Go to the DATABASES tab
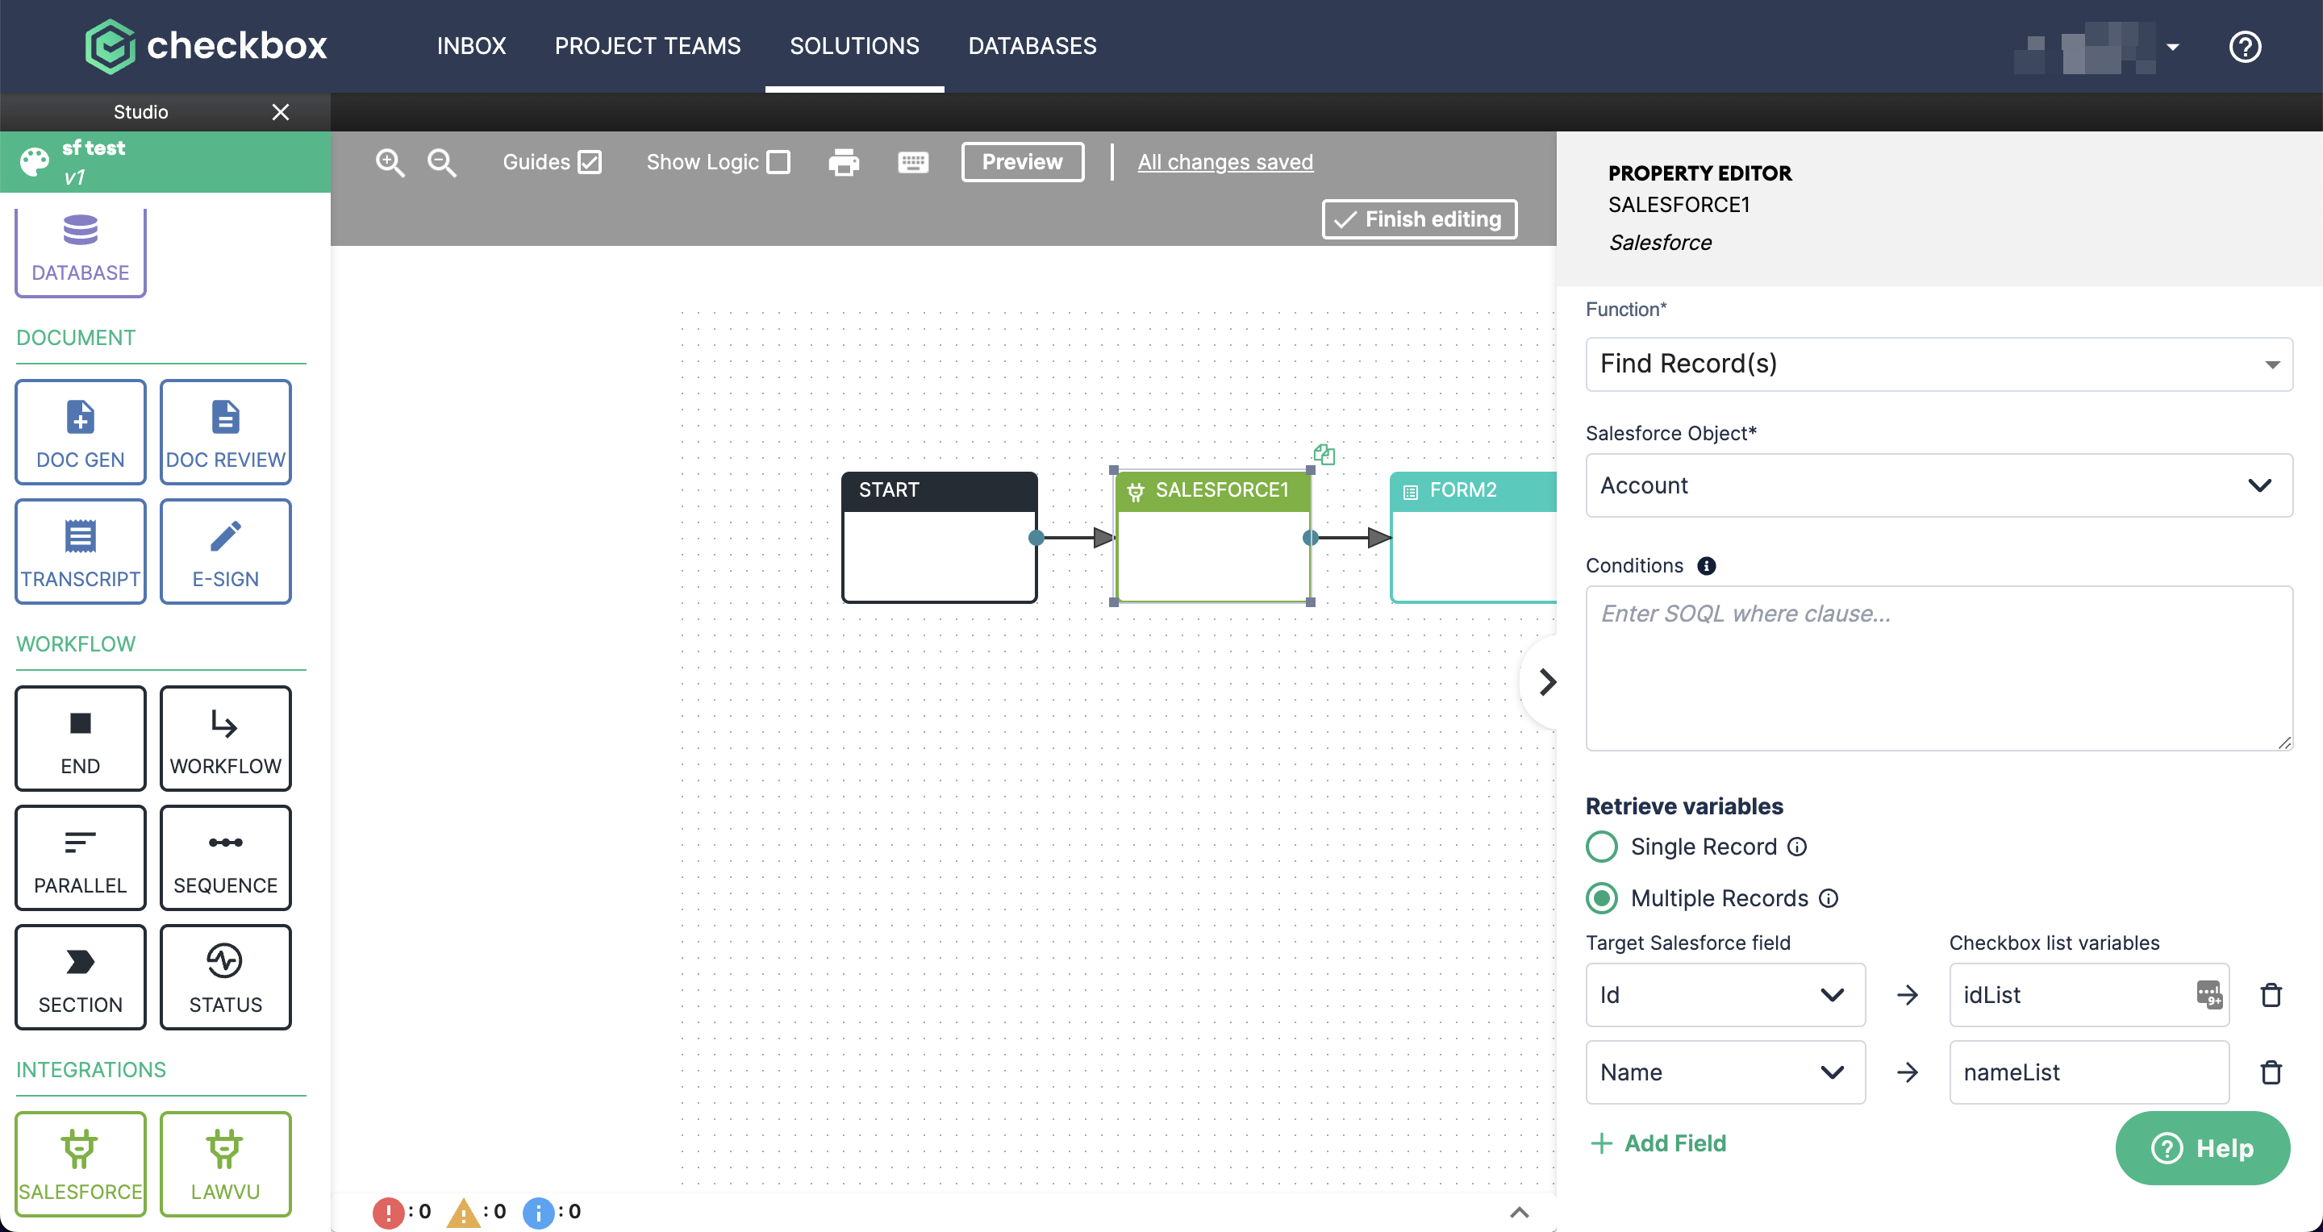The height and width of the screenshot is (1232, 2323). 1032,46
